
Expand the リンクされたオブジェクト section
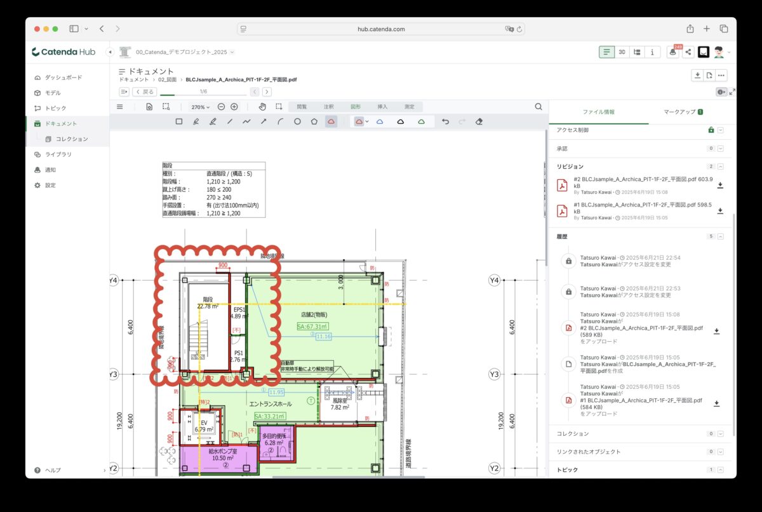pyautogui.click(x=720, y=452)
